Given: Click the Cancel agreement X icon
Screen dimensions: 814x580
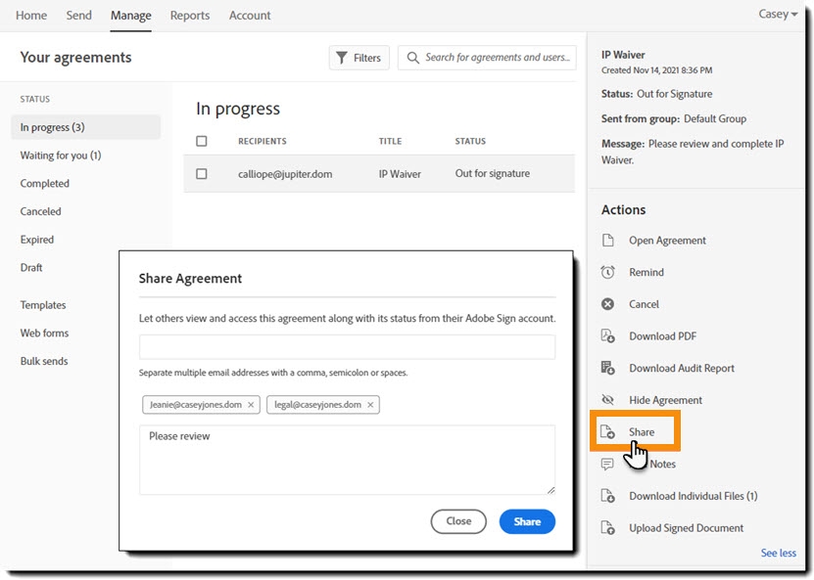Looking at the screenshot, I should tap(607, 304).
